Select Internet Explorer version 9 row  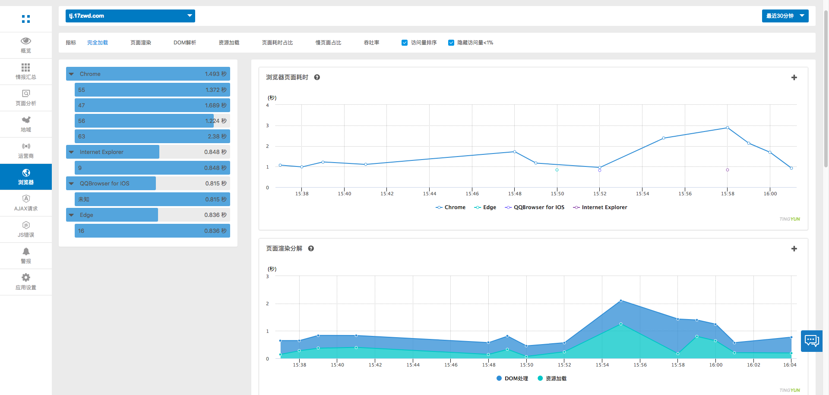[x=152, y=168]
